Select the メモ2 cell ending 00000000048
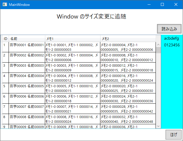Screen dimensions: 183x141 (x=128, y=119)
